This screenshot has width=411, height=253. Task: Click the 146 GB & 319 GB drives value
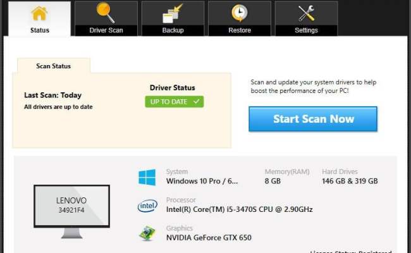(350, 181)
